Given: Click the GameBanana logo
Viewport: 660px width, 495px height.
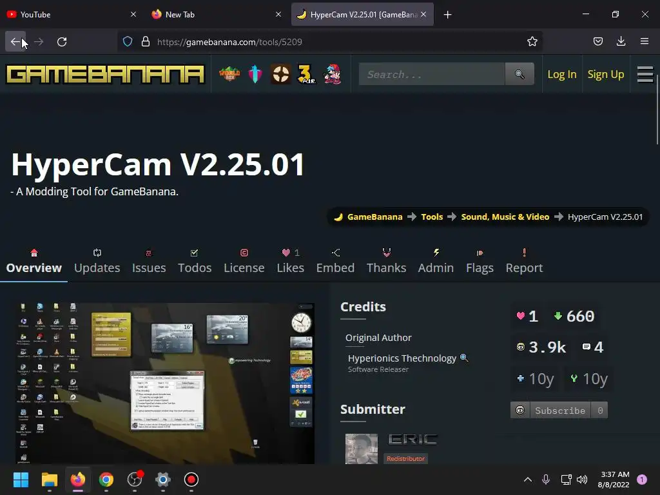Looking at the screenshot, I should [105, 74].
